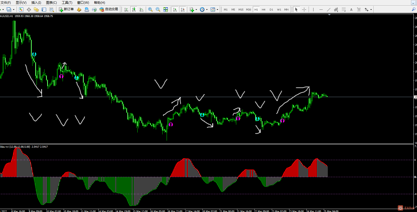417x212 pixels.
Task: Expand the periods clock dropdown arrow
Action: [x=207, y=9]
